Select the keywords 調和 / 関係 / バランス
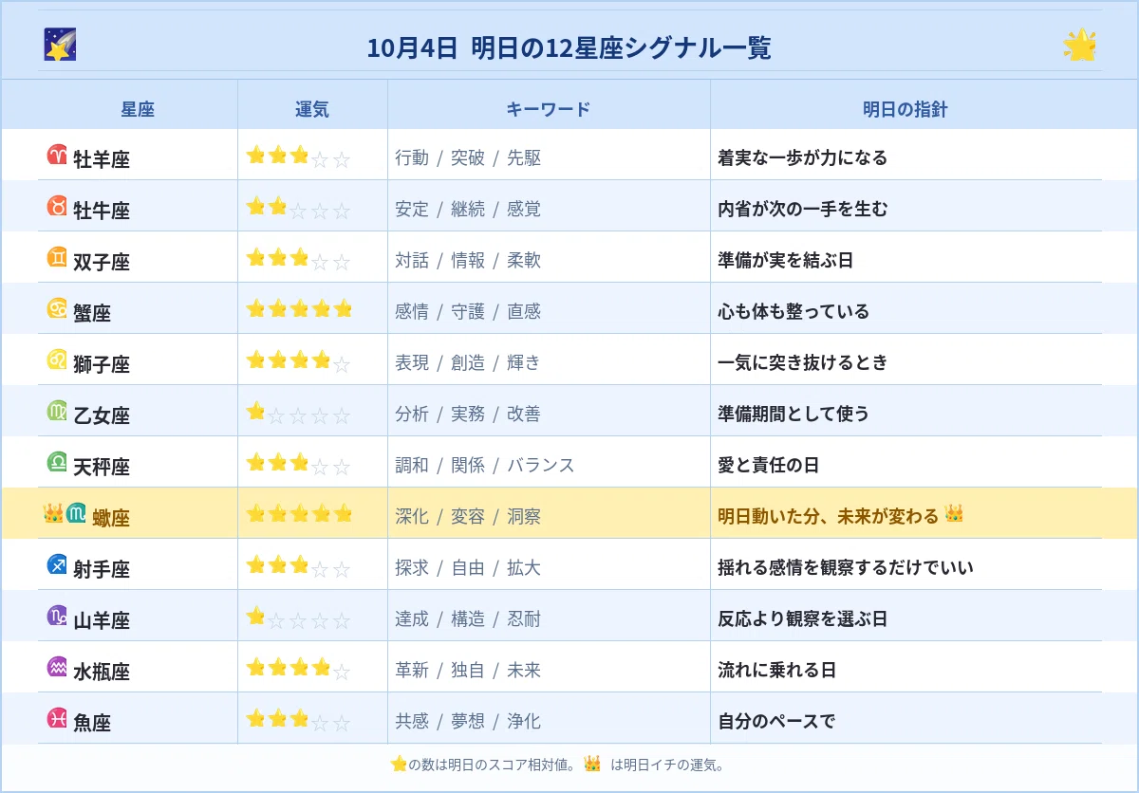The image size is (1139, 793). coord(485,465)
